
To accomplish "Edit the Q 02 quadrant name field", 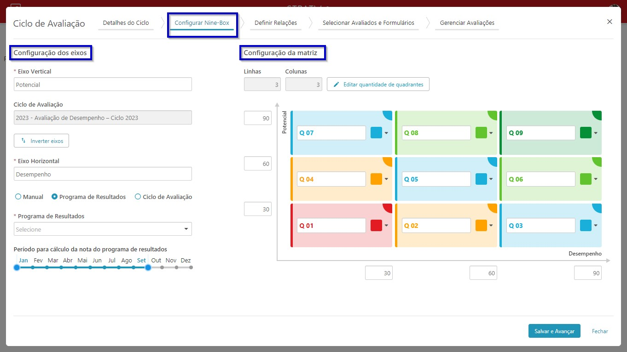I will [436, 226].
